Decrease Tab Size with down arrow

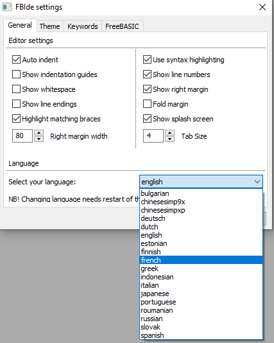click(x=170, y=139)
